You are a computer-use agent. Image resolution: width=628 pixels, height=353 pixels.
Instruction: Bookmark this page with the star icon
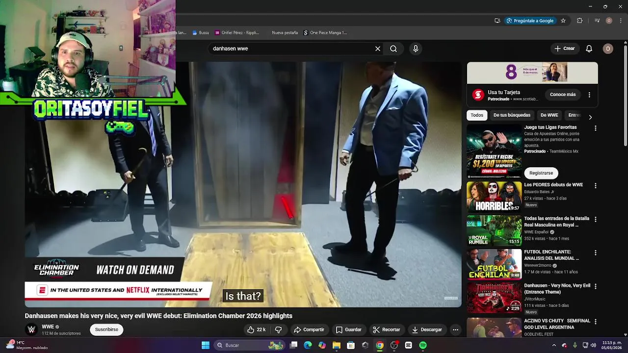pos(563,21)
